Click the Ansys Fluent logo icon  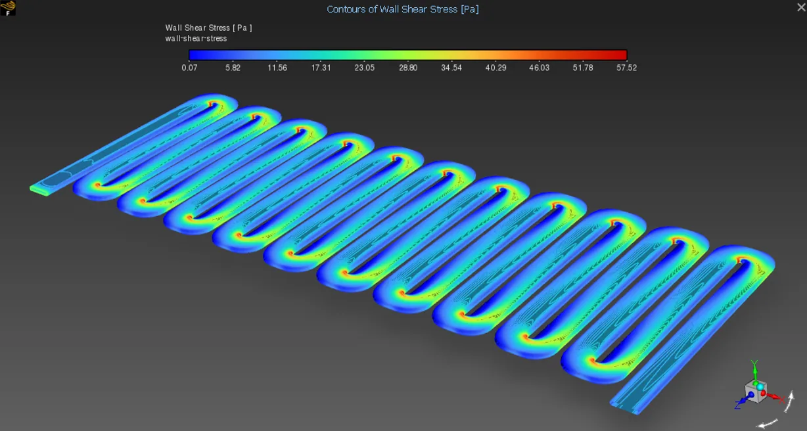click(x=9, y=8)
